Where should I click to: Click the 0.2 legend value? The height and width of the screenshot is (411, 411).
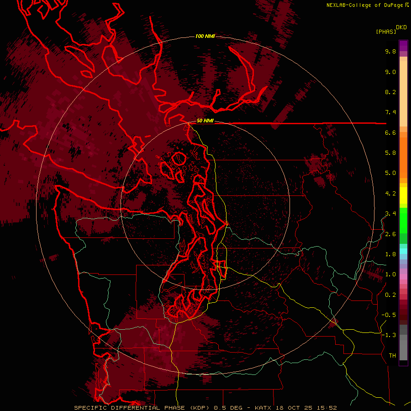(x=390, y=295)
